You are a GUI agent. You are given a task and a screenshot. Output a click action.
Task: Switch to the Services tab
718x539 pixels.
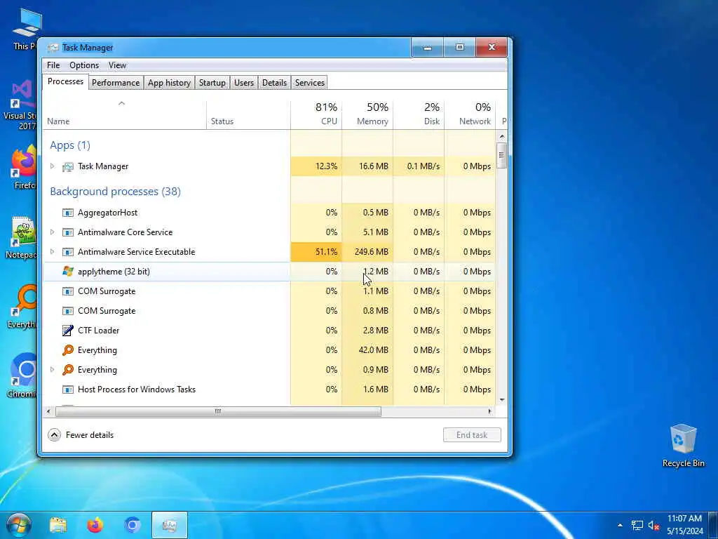tap(309, 83)
